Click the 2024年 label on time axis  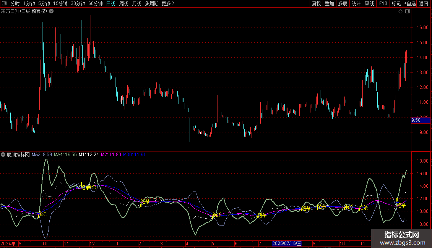point(8,243)
